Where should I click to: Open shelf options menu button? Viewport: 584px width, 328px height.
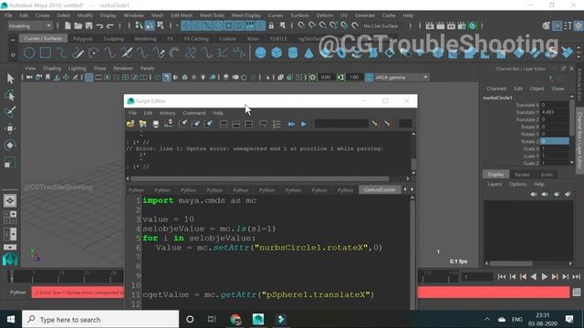13,55
